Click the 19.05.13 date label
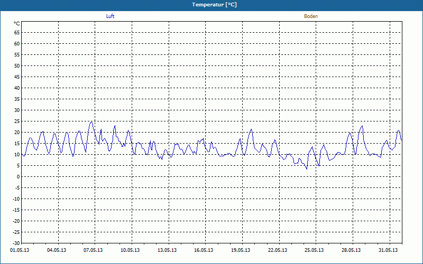 tap(241, 250)
